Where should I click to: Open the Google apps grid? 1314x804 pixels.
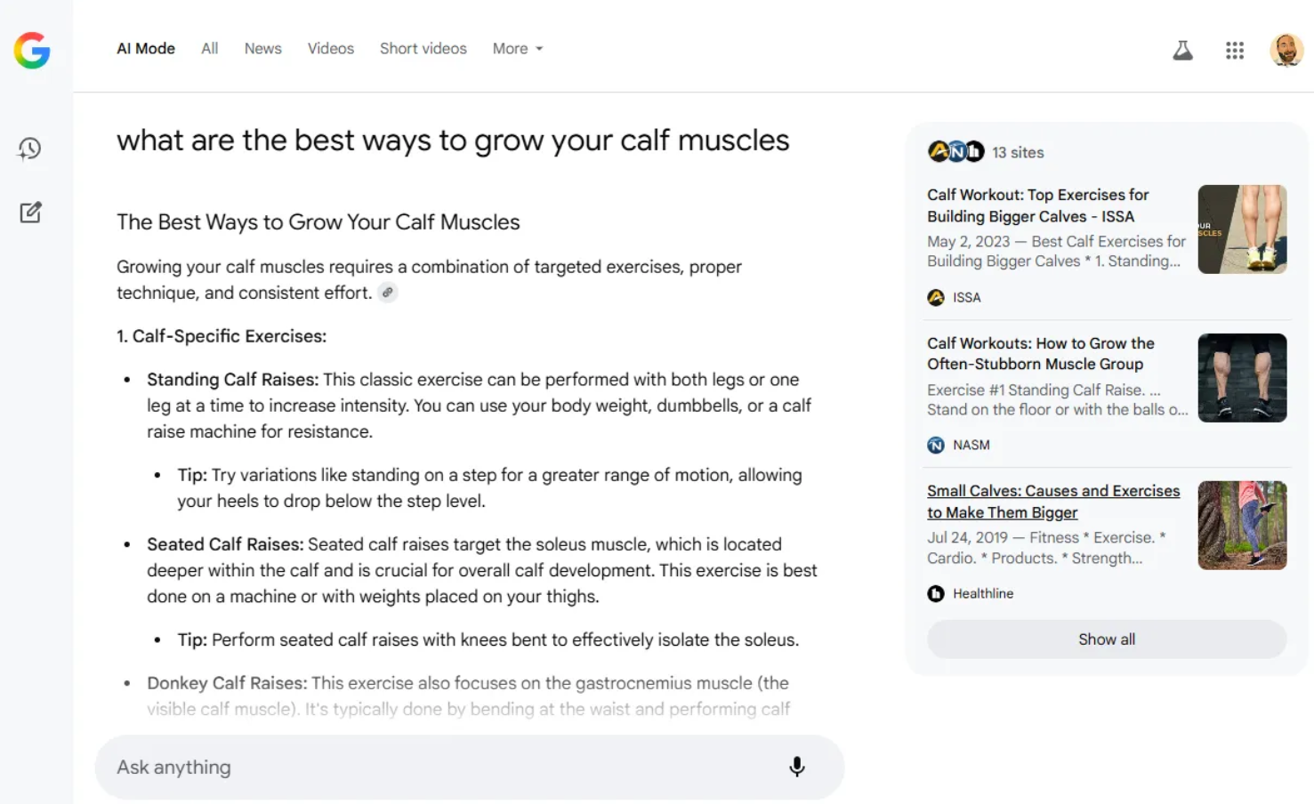(1235, 51)
